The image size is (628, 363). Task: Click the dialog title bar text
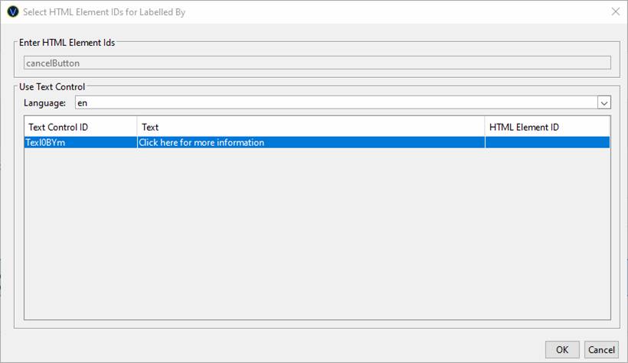(104, 12)
